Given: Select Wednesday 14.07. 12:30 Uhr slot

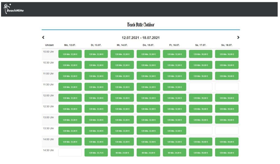Looking at the screenshot, I should pyautogui.click(x=122, y=109).
